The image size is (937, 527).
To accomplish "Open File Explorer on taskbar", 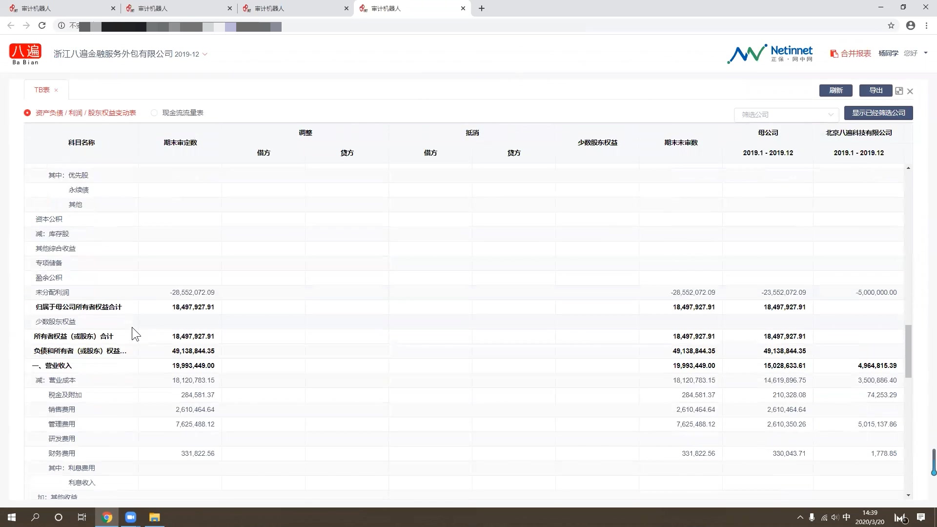I will [x=154, y=517].
